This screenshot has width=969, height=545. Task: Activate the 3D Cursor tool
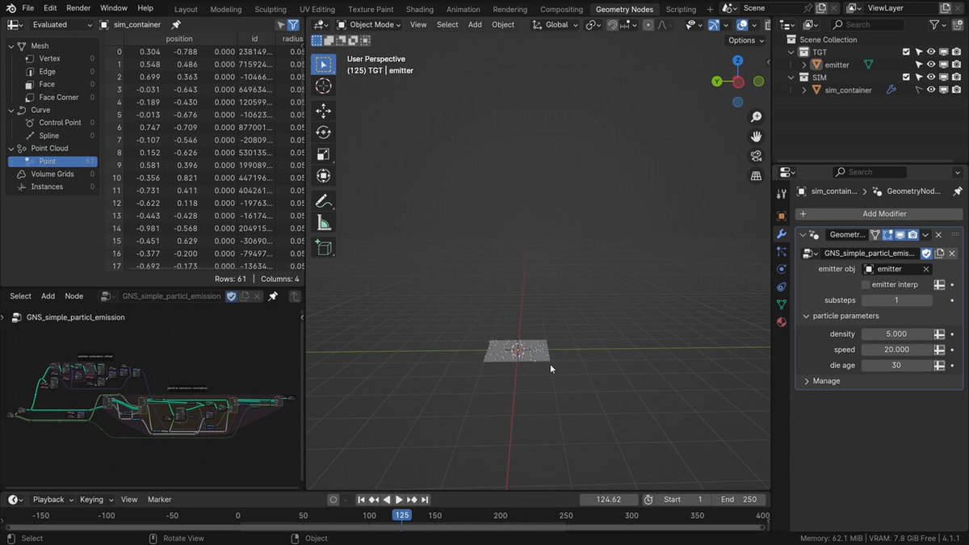pyautogui.click(x=323, y=86)
